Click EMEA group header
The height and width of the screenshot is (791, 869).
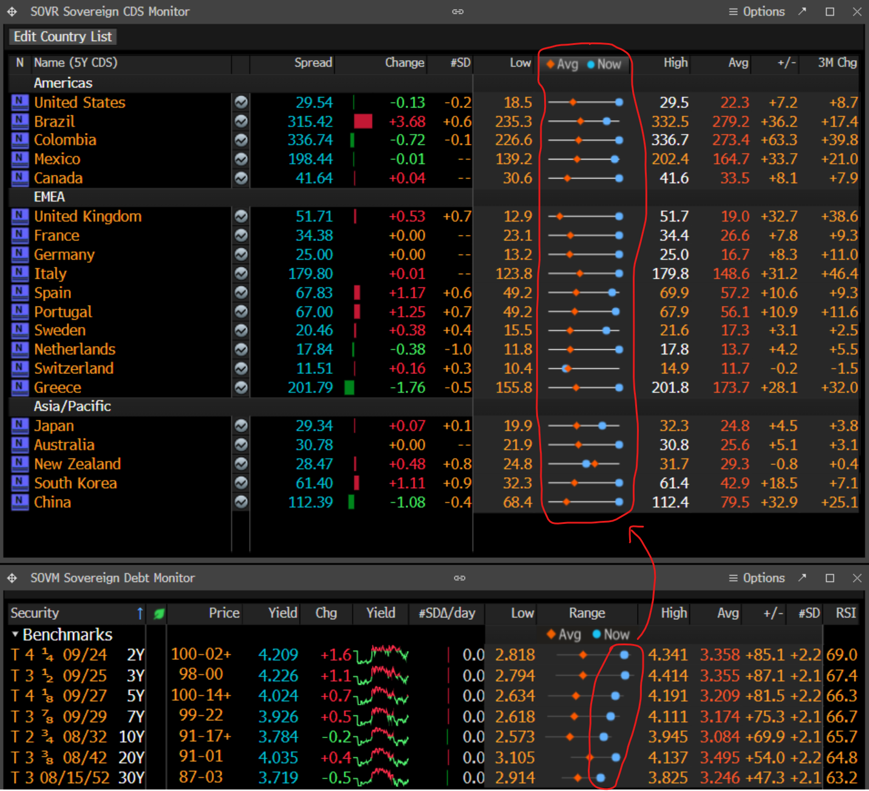pos(49,197)
